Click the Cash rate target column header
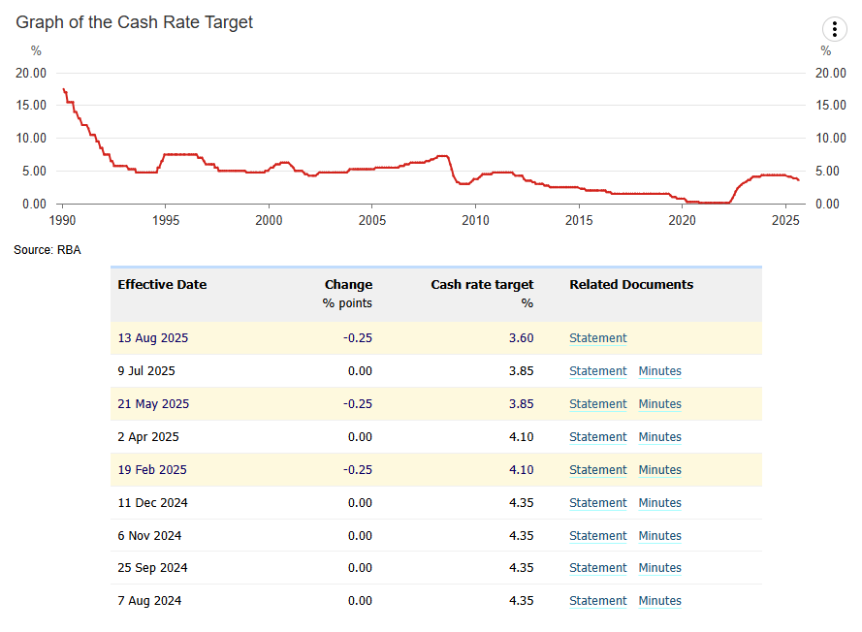Image resolution: width=862 pixels, height=632 pixels. tap(482, 284)
